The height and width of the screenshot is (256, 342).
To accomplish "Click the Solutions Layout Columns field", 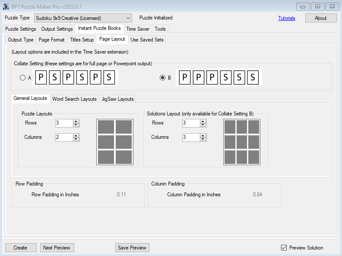I will pyautogui.click(x=191, y=138).
